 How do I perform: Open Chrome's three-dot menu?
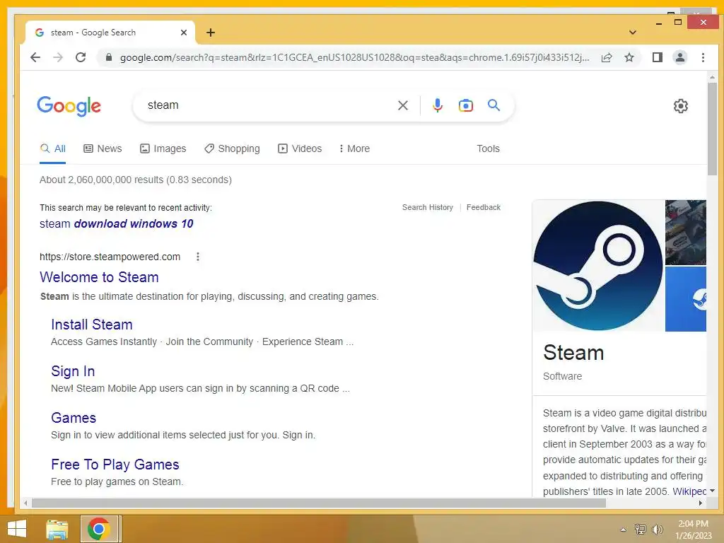(703, 57)
